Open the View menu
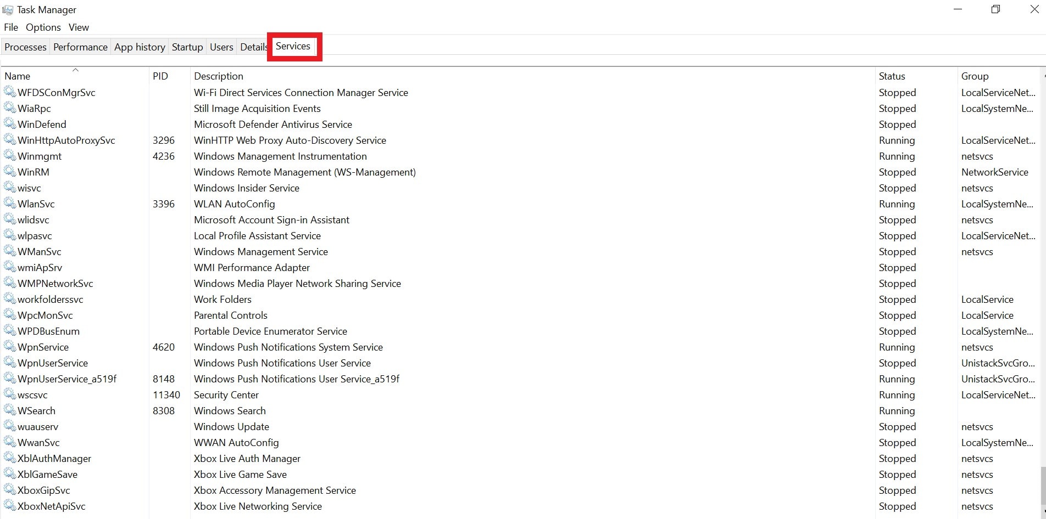 coord(79,27)
